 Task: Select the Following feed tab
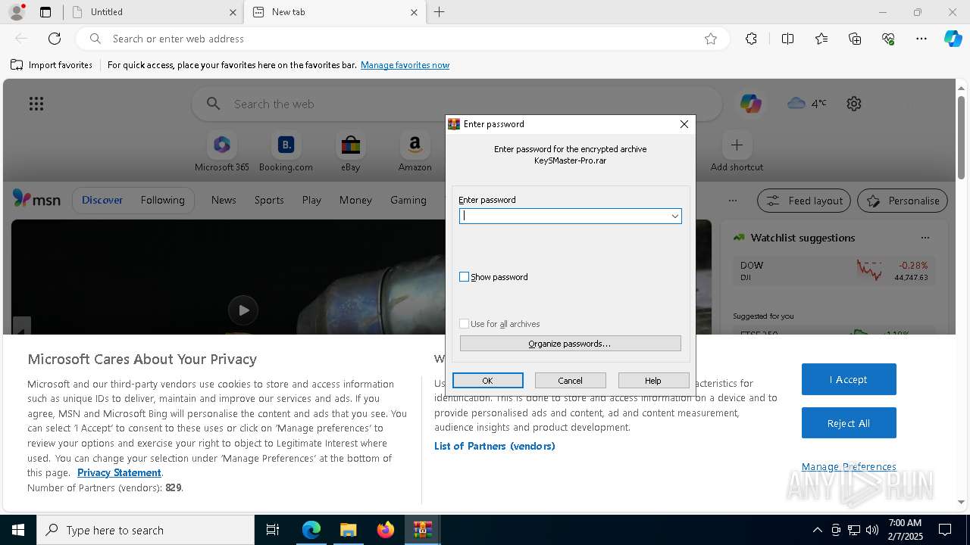click(x=162, y=200)
